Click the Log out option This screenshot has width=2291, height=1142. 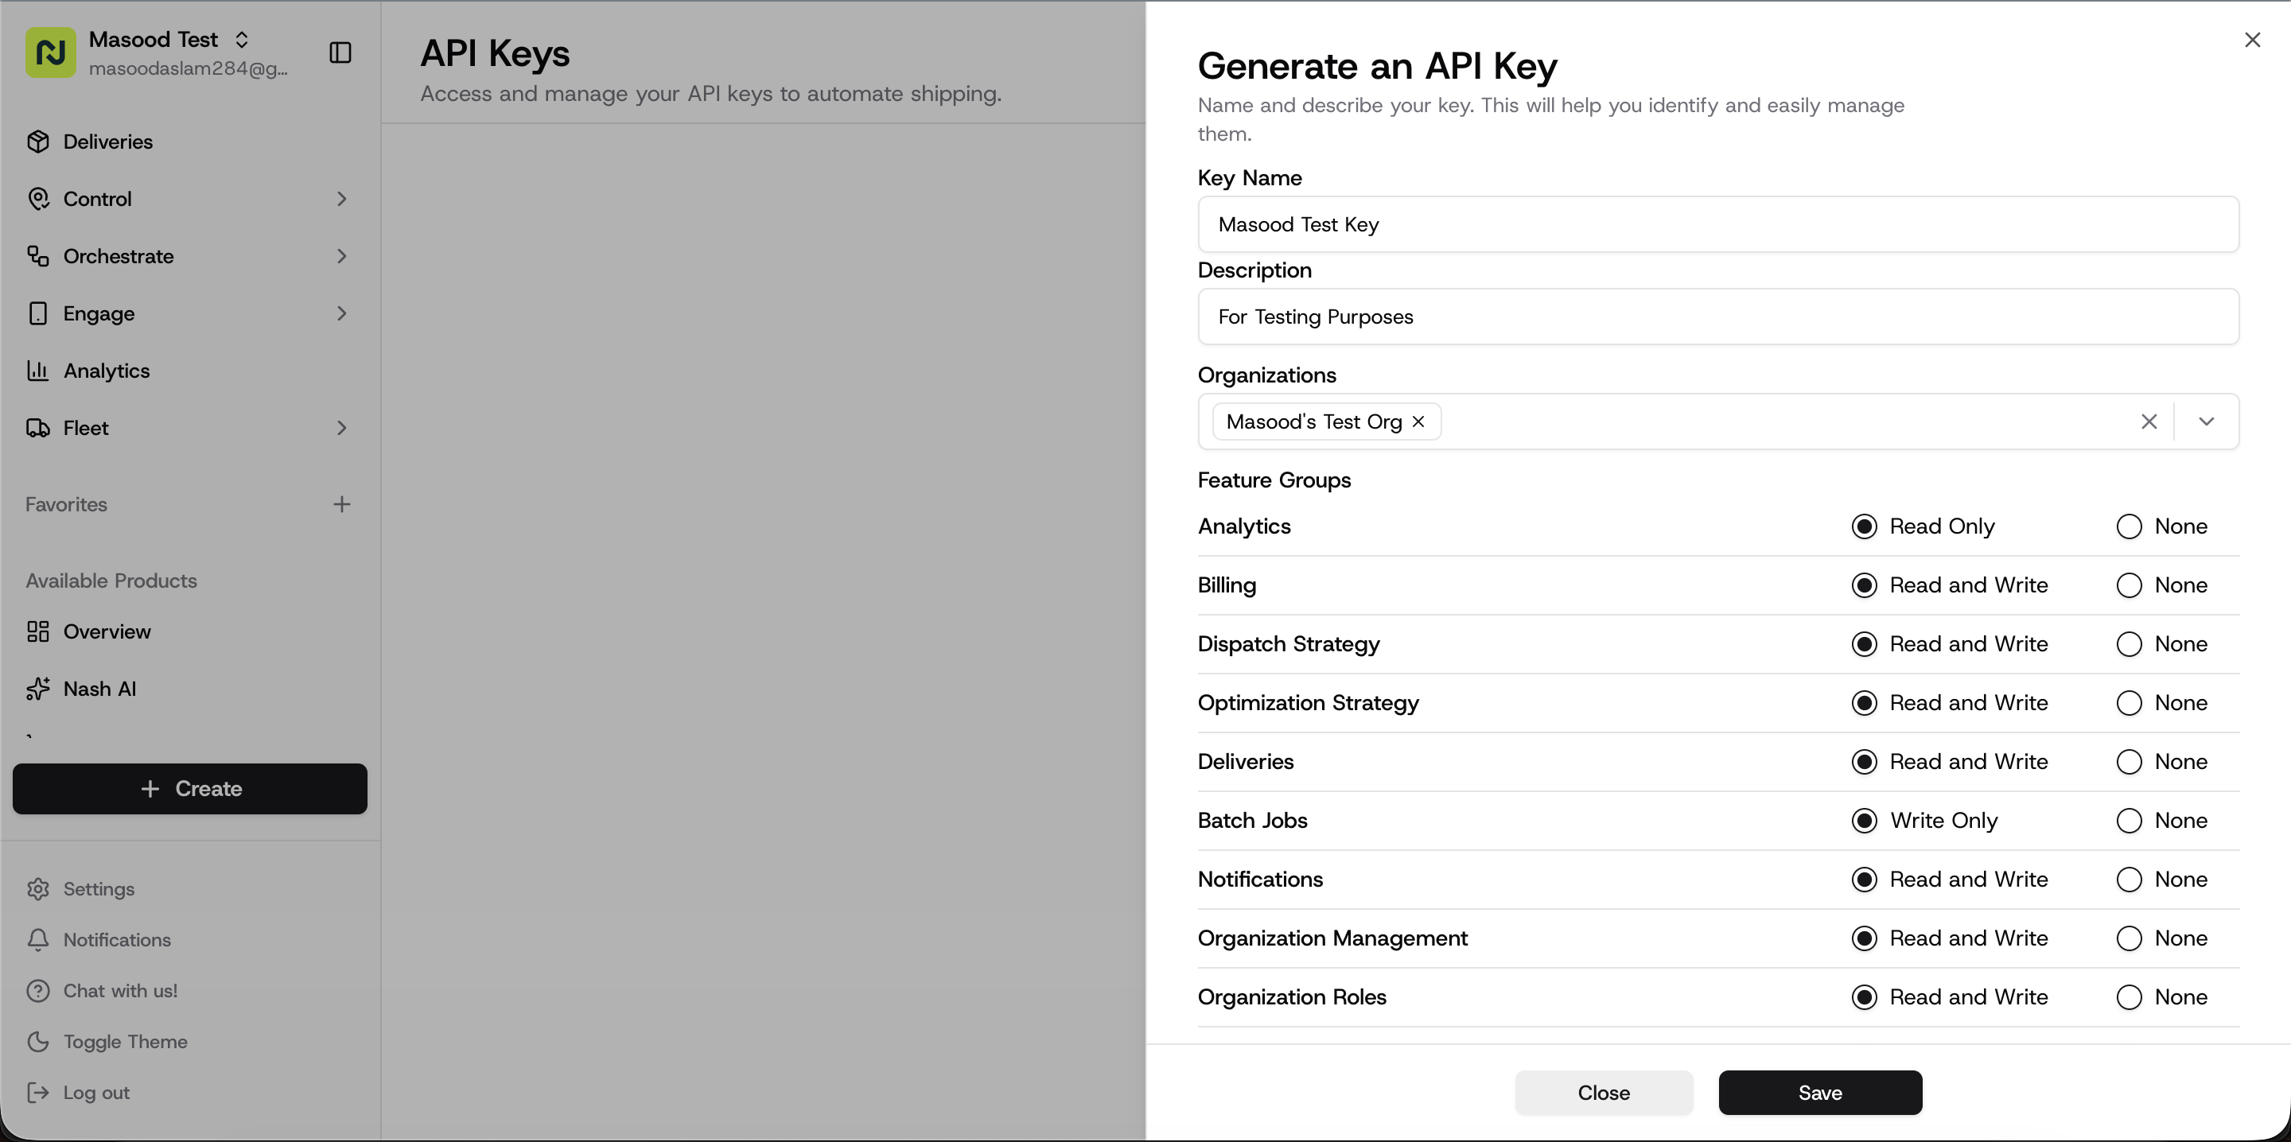[x=96, y=1092]
